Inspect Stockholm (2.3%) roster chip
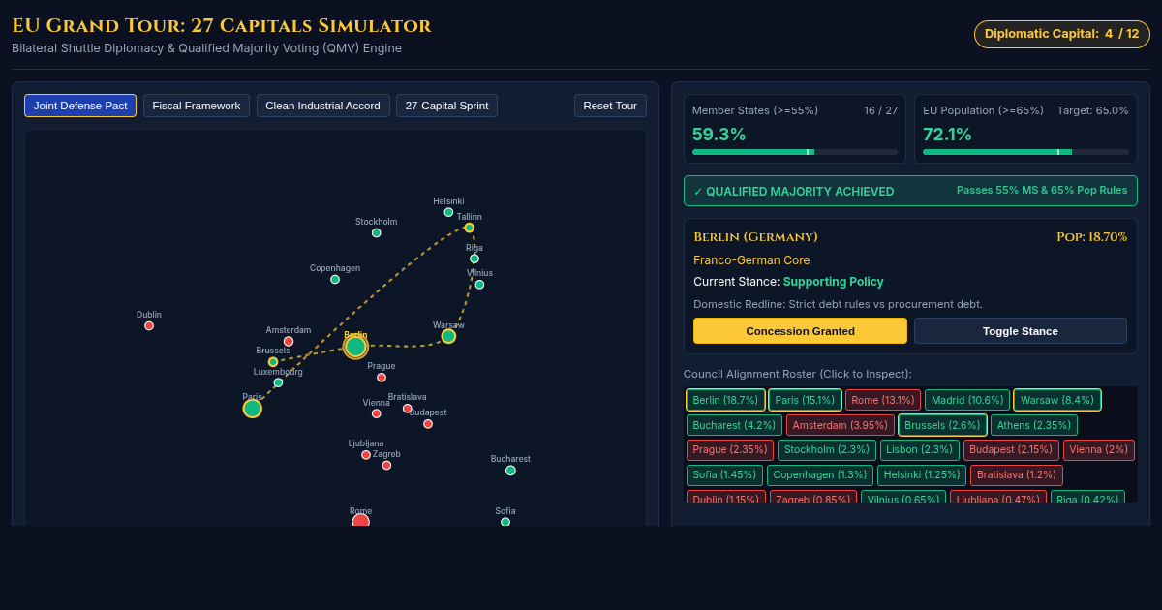 click(x=827, y=450)
